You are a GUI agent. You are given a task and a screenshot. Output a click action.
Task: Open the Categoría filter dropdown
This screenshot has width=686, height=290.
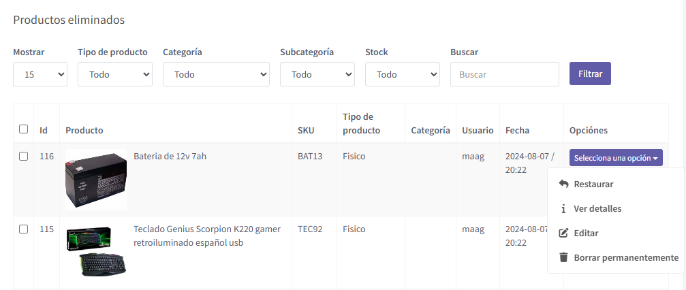click(216, 74)
